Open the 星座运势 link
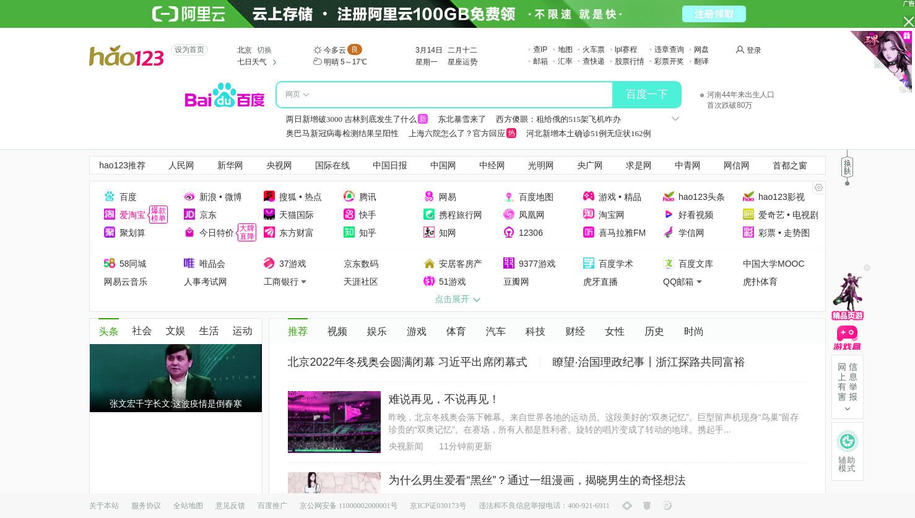 462,62
